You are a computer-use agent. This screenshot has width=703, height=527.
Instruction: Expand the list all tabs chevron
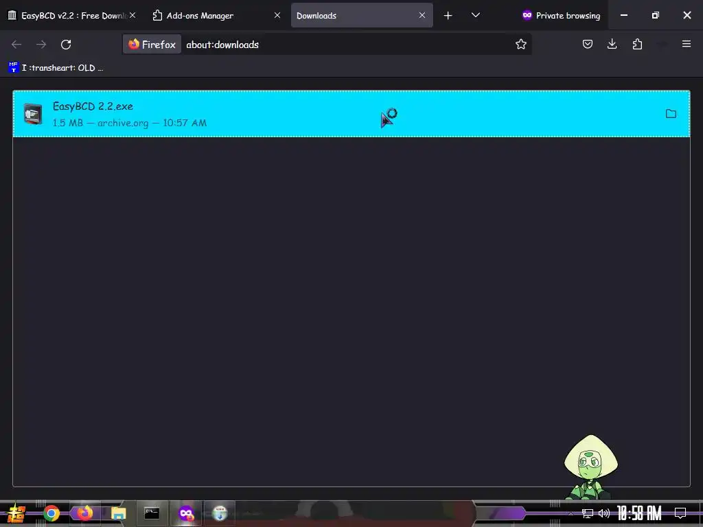click(x=476, y=15)
